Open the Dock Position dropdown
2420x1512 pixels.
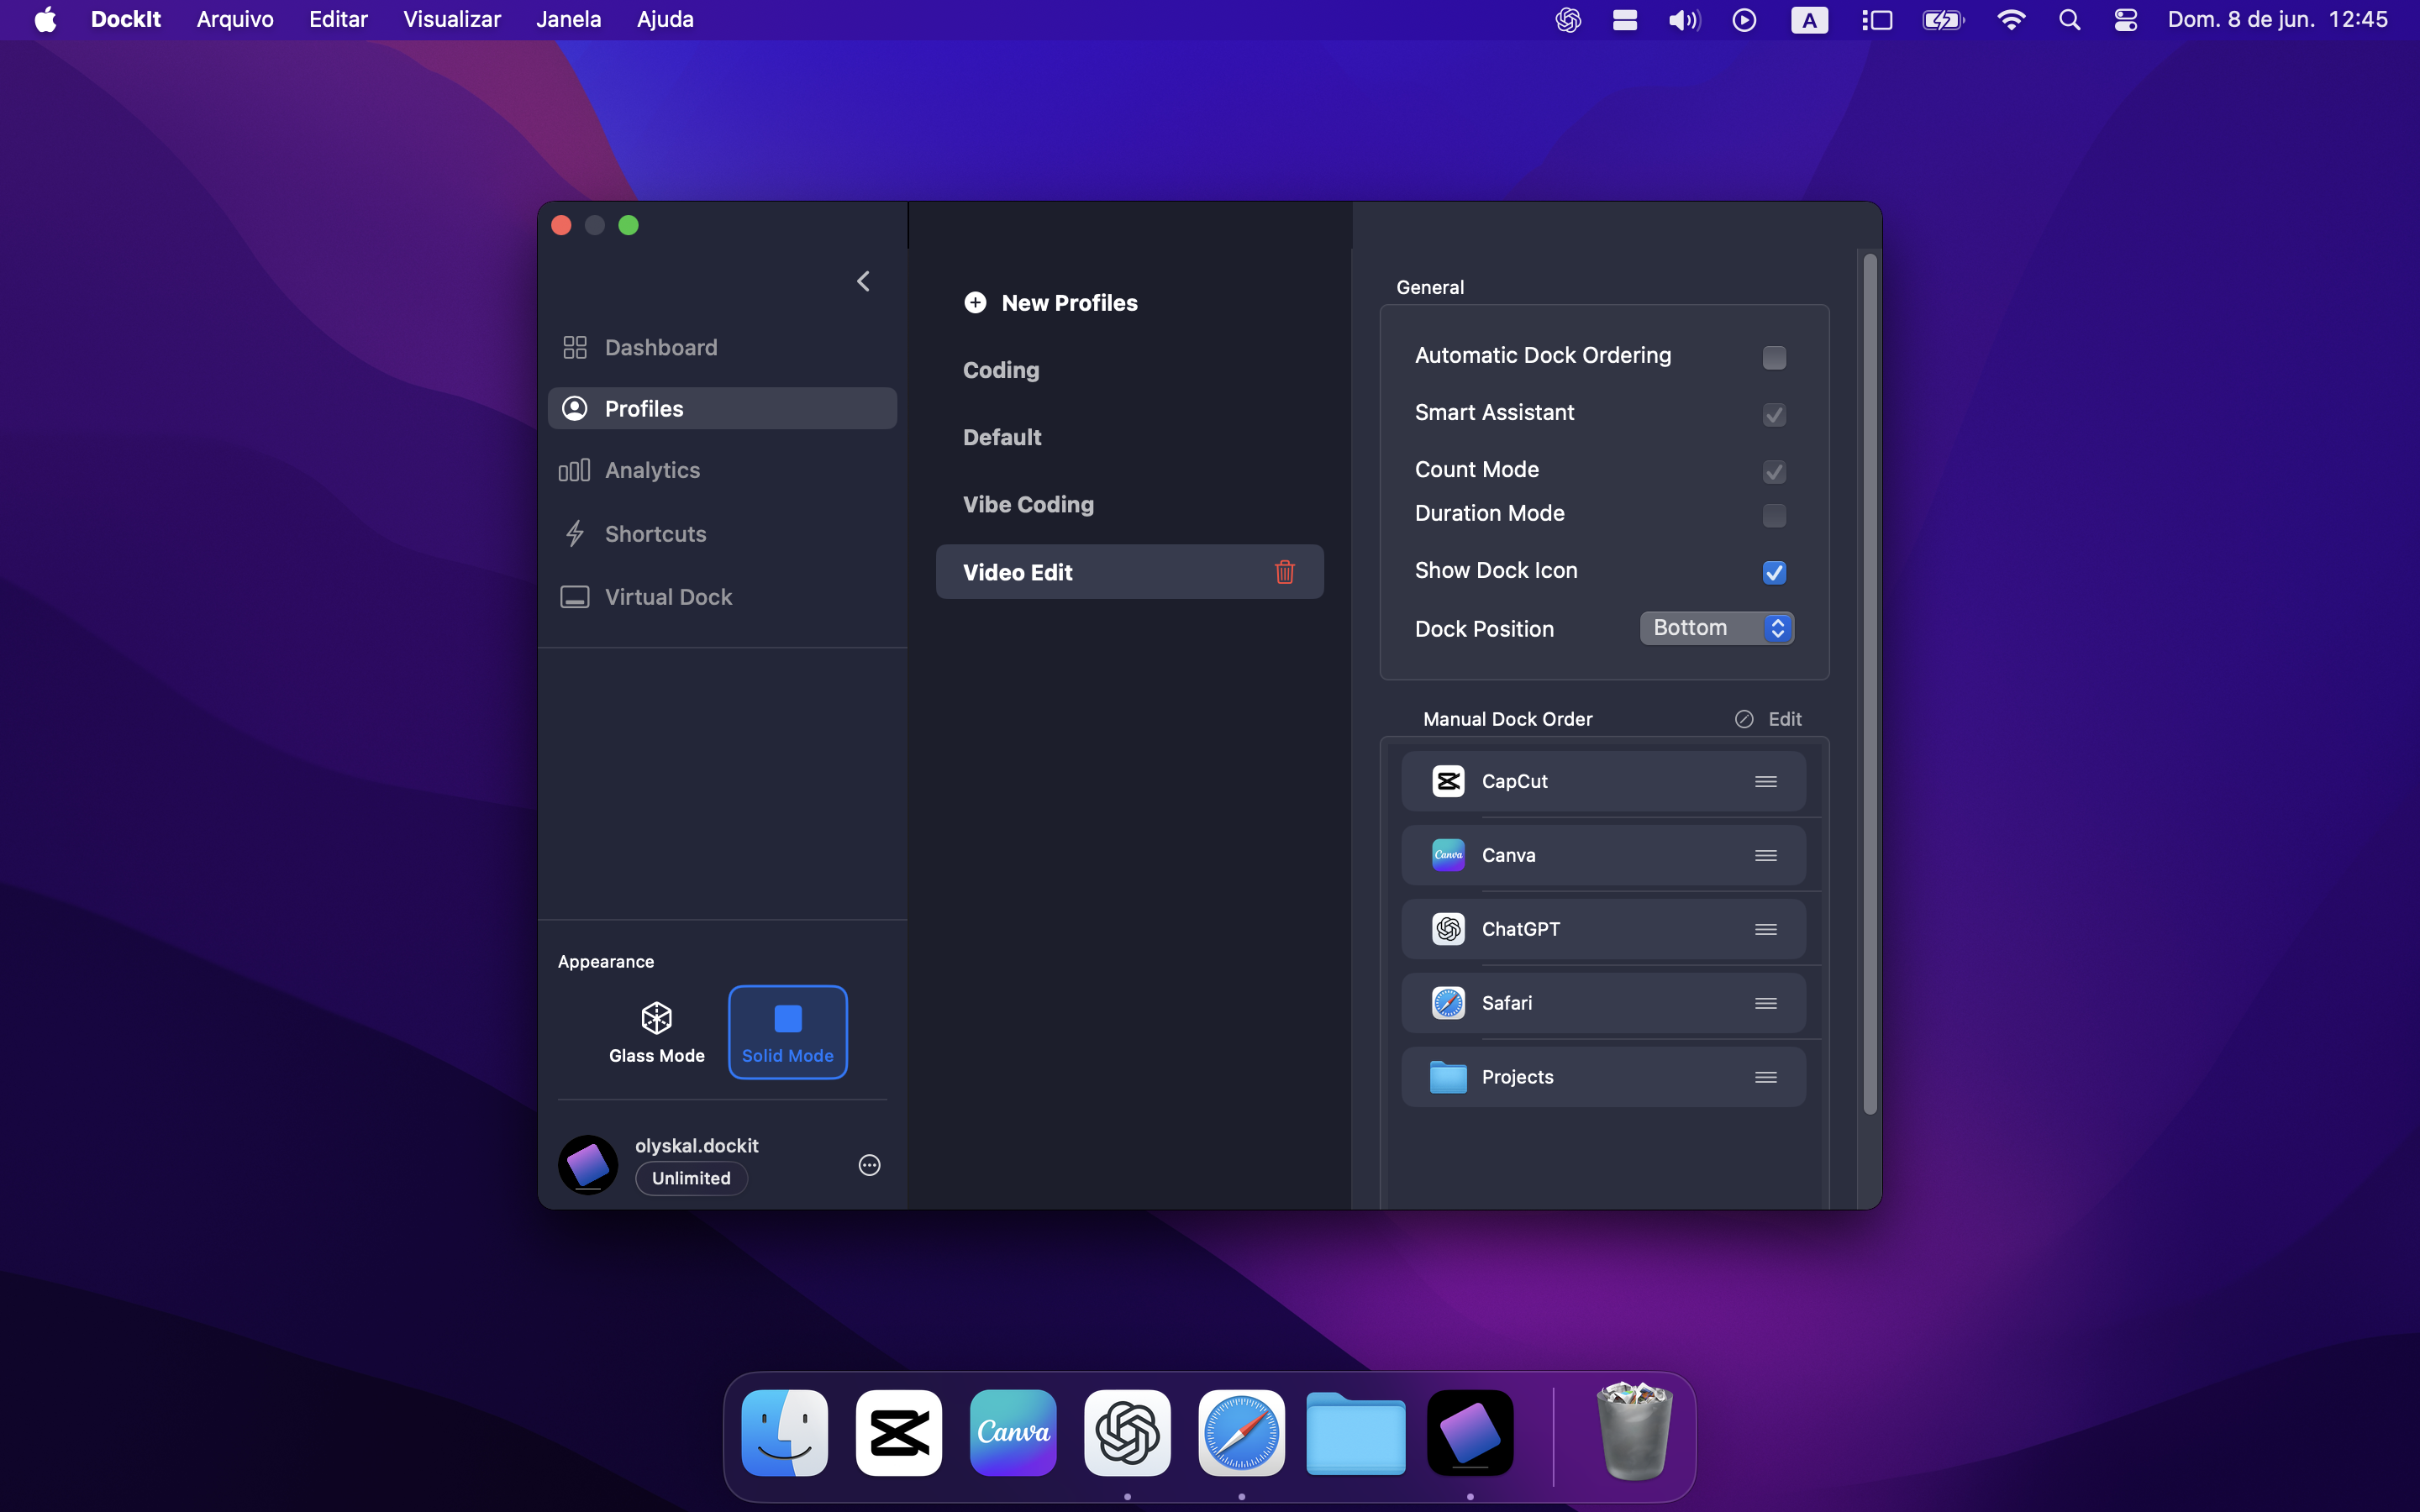1716,628
